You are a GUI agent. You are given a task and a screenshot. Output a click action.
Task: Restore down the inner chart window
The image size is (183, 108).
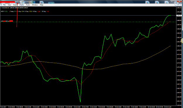pos(178,5)
